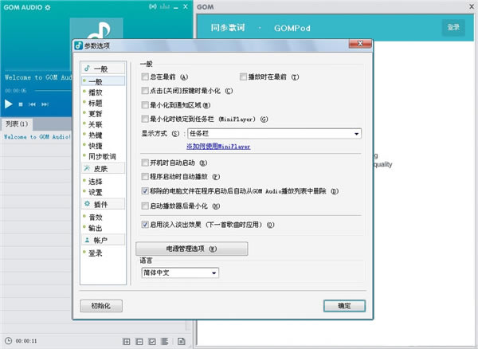Select the 皮肤 category header
Viewport: 478px width, 349px height.
103,168
